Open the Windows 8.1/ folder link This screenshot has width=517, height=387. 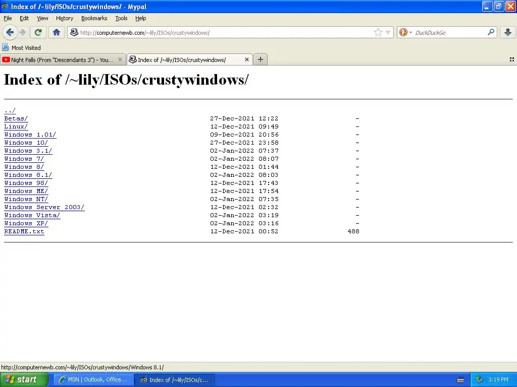click(x=28, y=175)
